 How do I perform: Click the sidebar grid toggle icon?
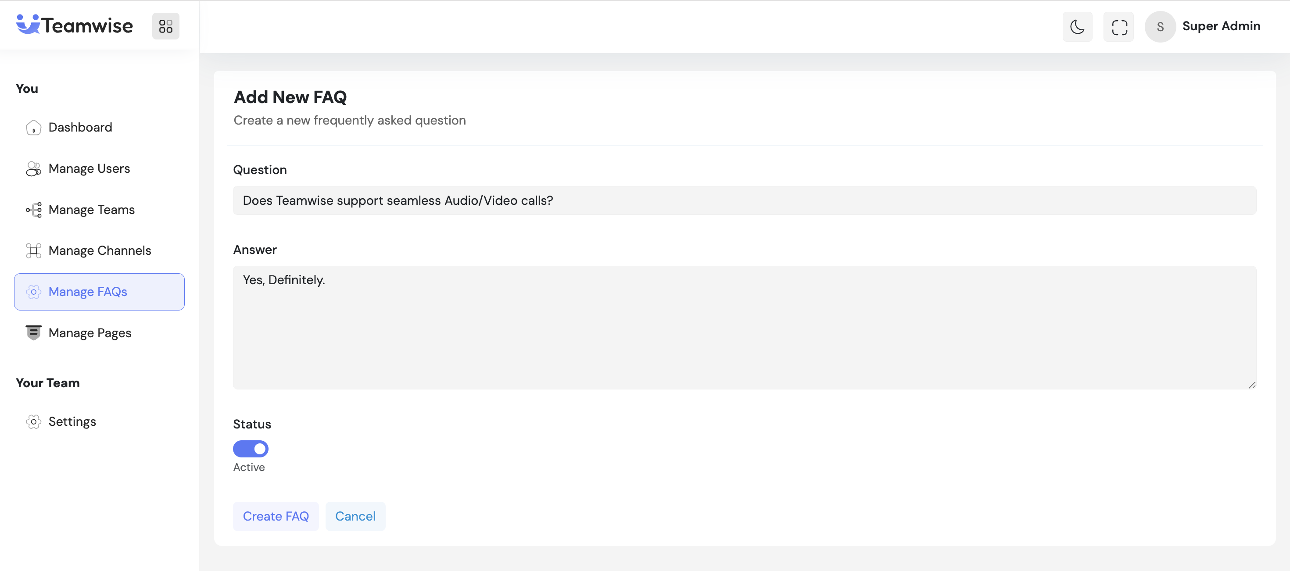pos(166,26)
